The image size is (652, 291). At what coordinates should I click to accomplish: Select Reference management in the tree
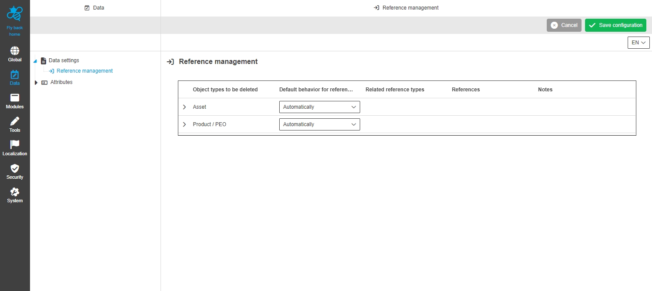click(84, 71)
